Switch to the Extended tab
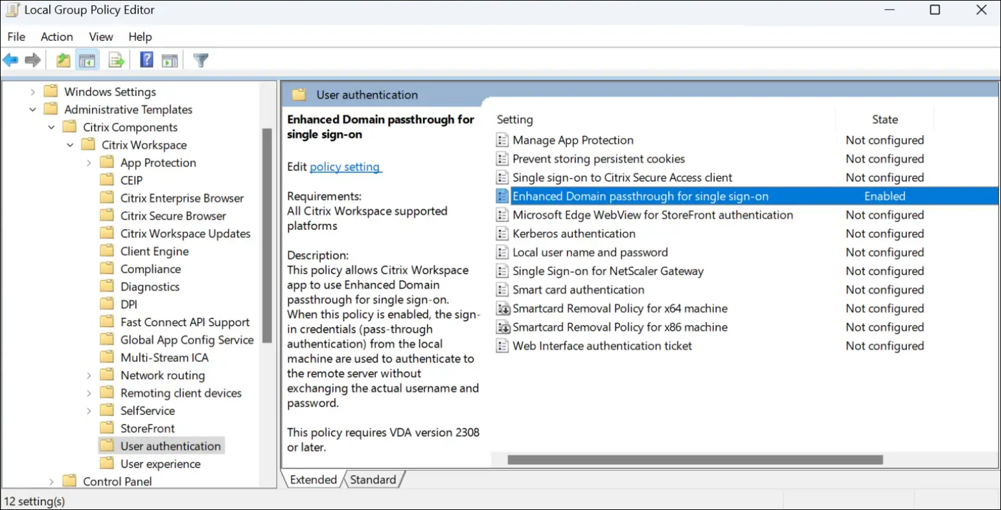The width and height of the screenshot is (1001, 510). click(x=314, y=480)
